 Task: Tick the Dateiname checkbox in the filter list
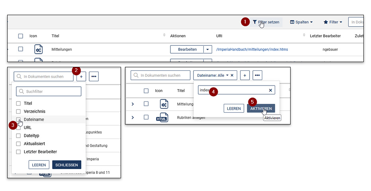(18, 119)
